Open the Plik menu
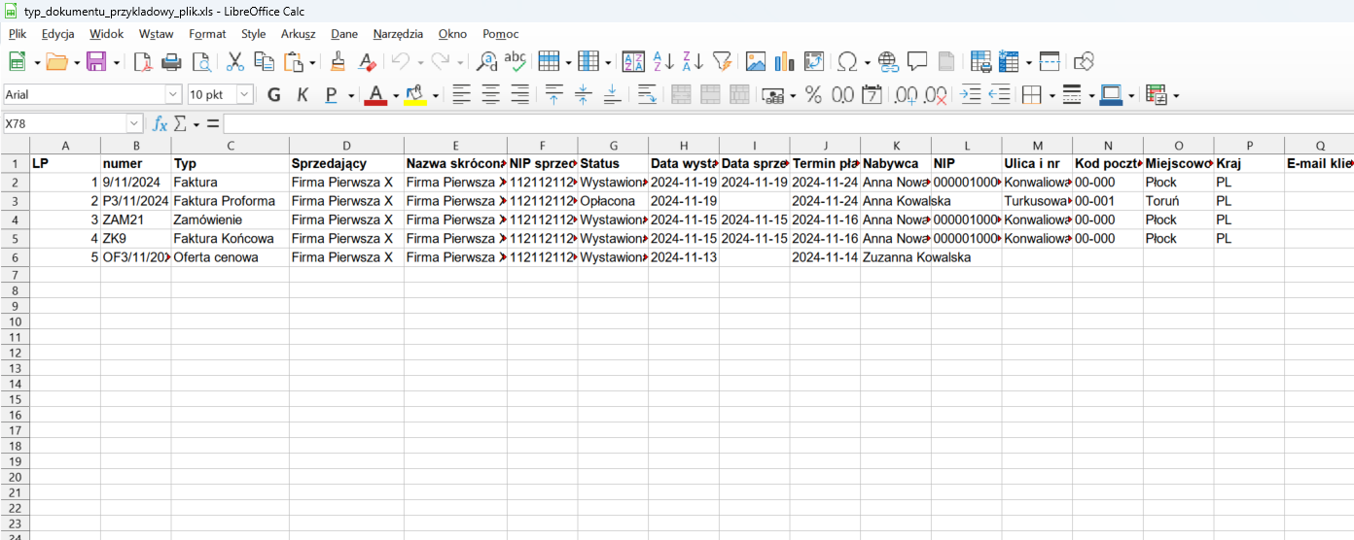This screenshot has width=1354, height=540. pos(18,34)
